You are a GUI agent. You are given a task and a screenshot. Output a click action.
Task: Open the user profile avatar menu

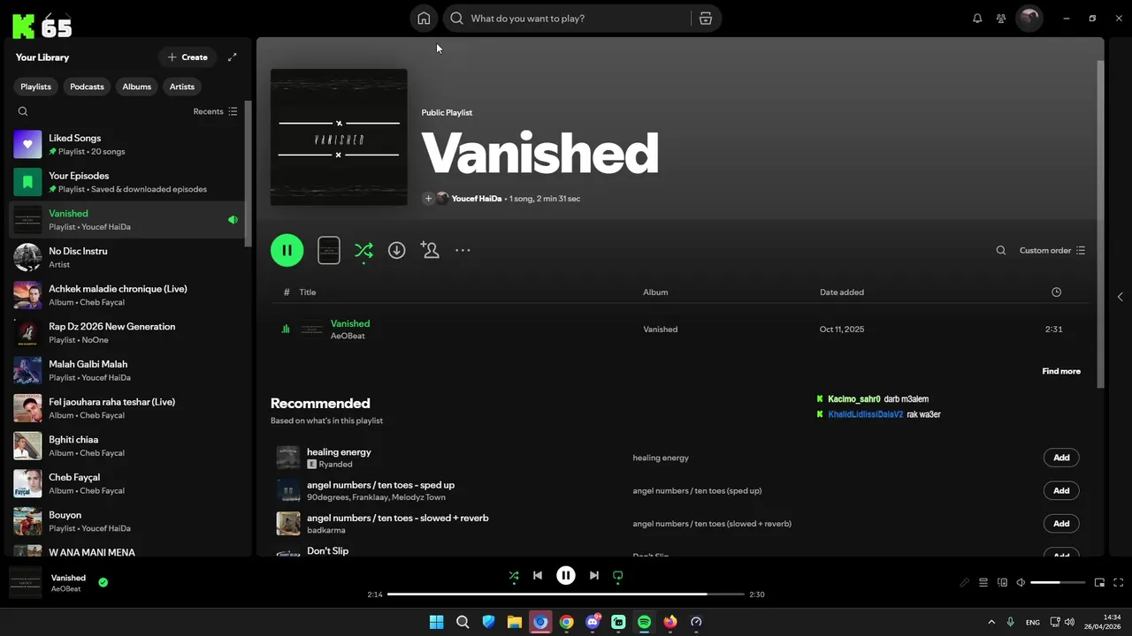tap(1029, 18)
